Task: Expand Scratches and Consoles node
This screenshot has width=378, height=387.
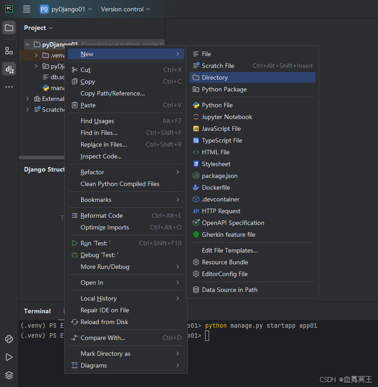Action: (28, 110)
